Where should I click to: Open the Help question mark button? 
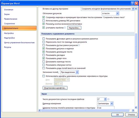click(x=133, y=4)
